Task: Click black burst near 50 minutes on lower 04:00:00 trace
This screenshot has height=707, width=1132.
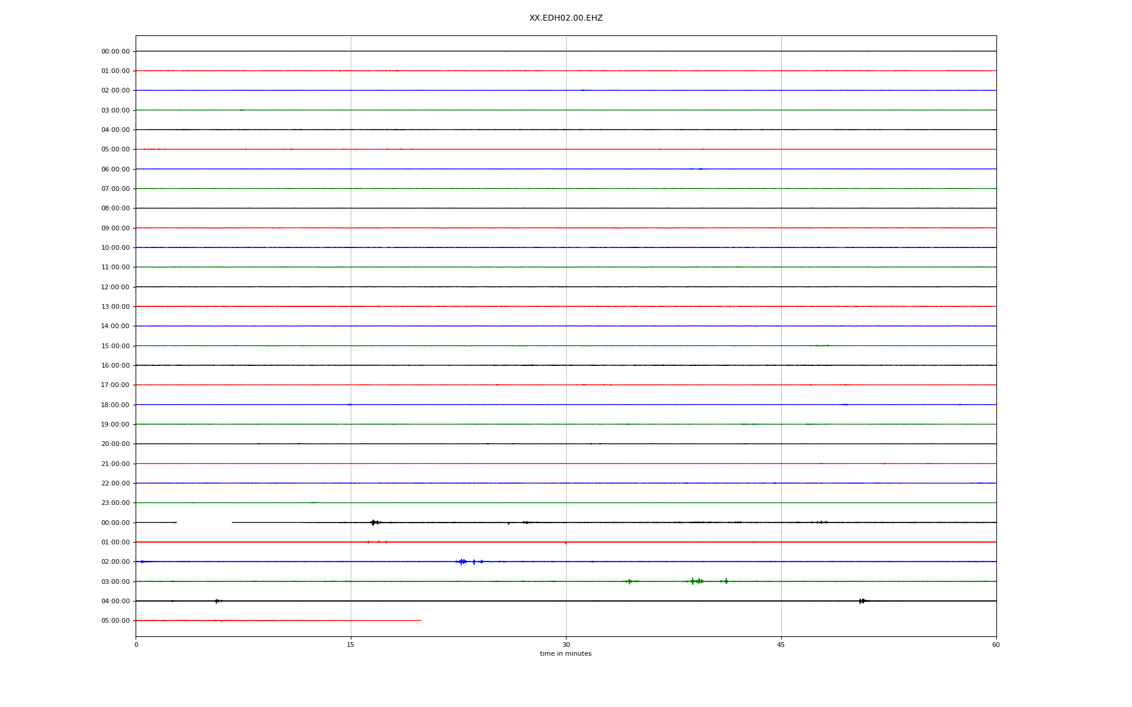Action: pyautogui.click(x=862, y=601)
